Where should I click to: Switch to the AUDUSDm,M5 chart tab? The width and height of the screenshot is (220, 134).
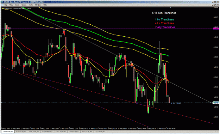[87, 132]
